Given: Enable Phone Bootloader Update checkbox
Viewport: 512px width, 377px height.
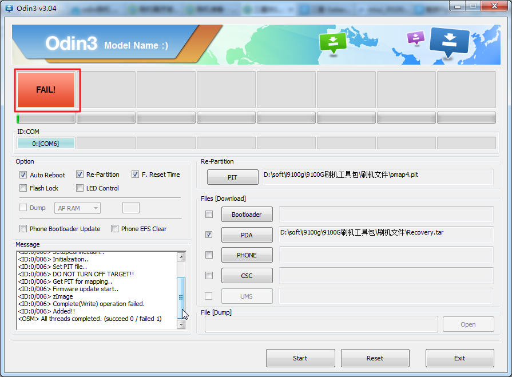Looking at the screenshot, I should click(x=23, y=228).
